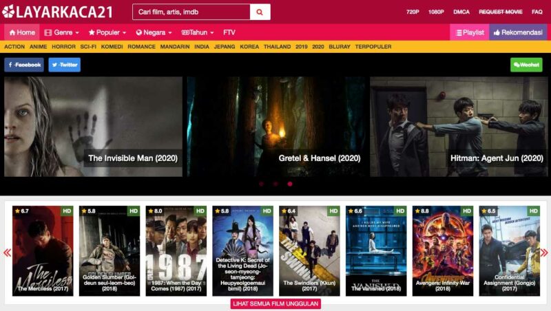Select the JEPANG category

[225, 47]
